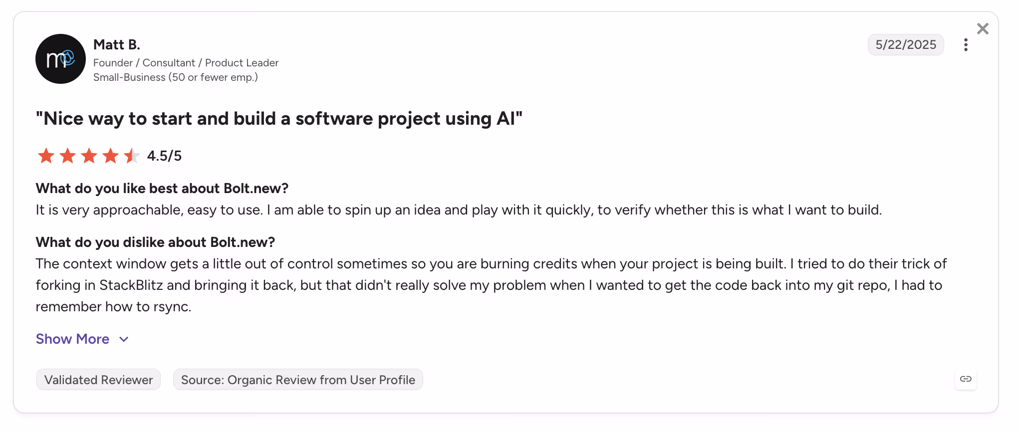This screenshot has width=1021, height=432.
Task: Click the half-filled fifth rating star
Action: pos(132,156)
